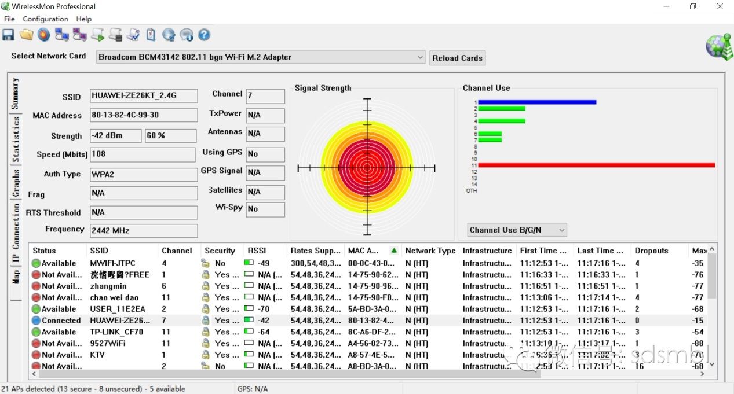Stop logging with the black square icon

(x=115, y=35)
